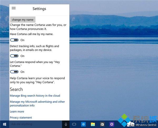Switch off the Hey Cortana response toggle
Screen dimensions: 158x128
coord(14,72)
